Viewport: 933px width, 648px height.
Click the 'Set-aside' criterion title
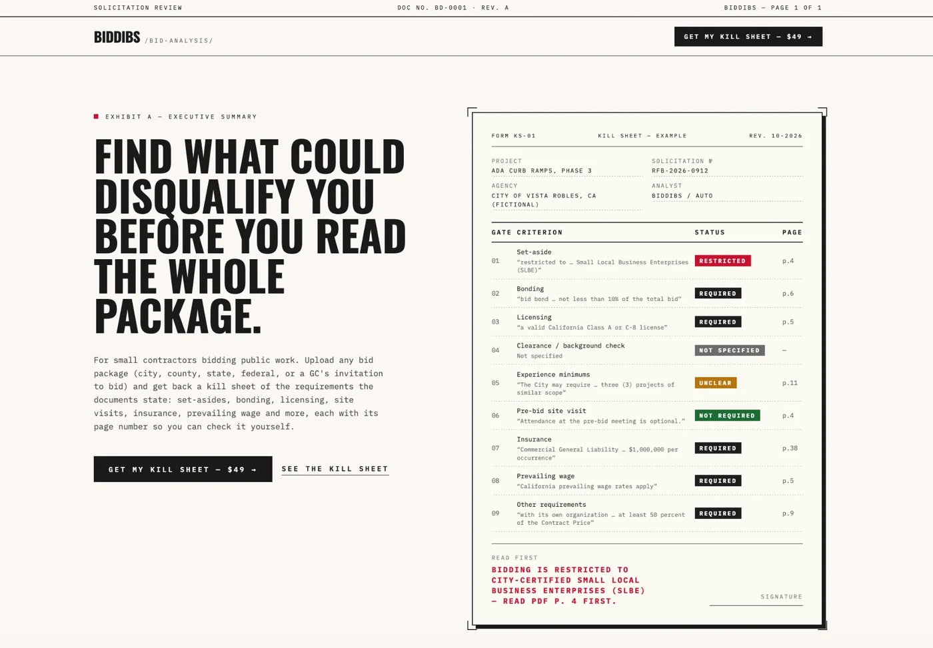[x=534, y=252]
